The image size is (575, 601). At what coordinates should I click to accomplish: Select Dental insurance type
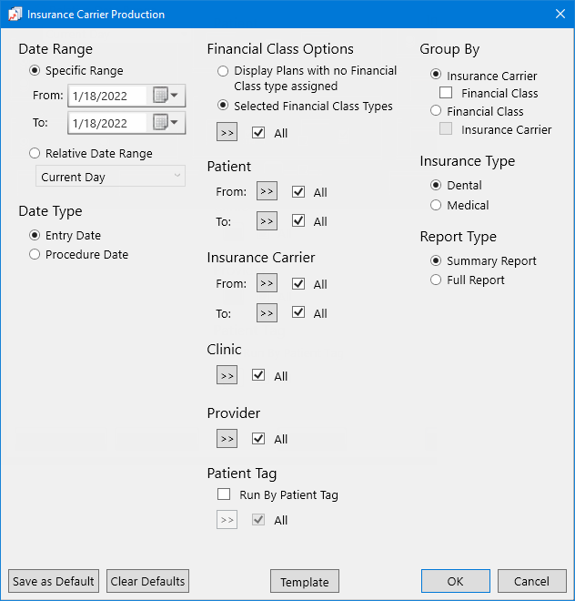[436, 185]
